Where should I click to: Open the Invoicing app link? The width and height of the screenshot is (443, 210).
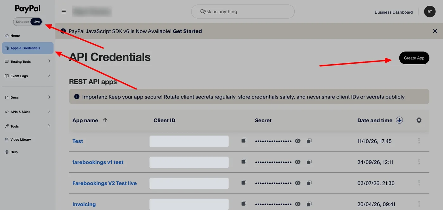click(x=84, y=204)
